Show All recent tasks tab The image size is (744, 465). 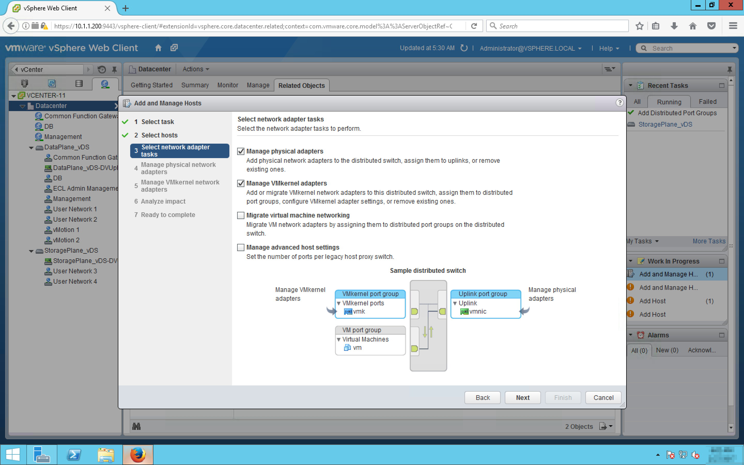coord(637,102)
